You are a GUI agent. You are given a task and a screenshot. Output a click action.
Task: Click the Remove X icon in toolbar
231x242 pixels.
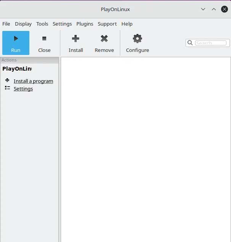[104, 39]
